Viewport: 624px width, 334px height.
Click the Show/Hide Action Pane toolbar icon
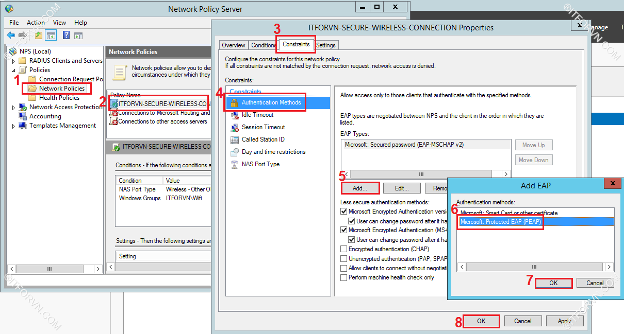click(x=78, y=36)
